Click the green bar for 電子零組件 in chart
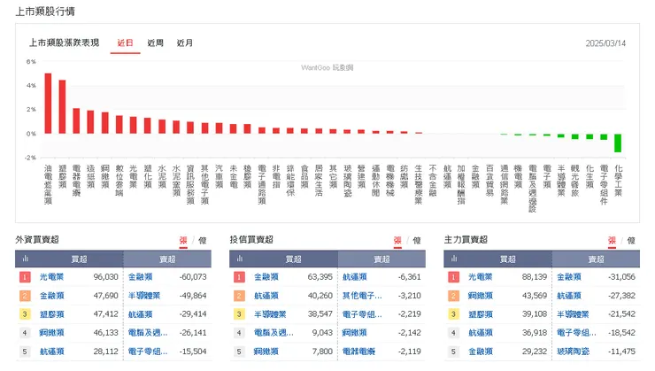The height and width of the screenshot is (371, 655). [604, 136]
